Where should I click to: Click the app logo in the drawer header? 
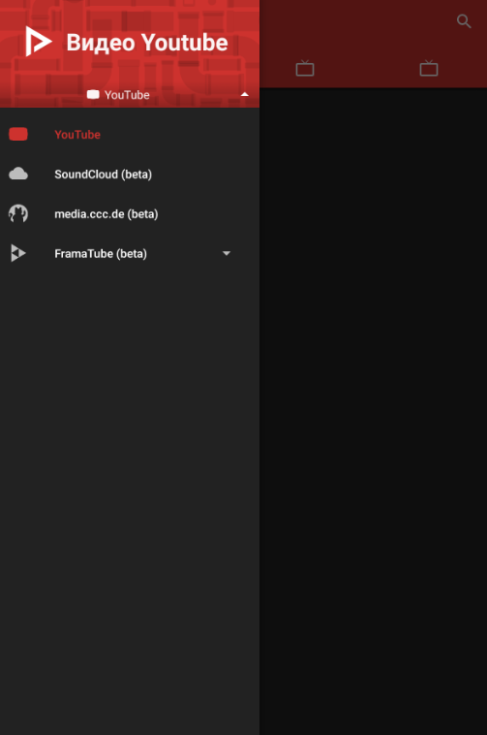pyautogui.click(x=39, y=42)
